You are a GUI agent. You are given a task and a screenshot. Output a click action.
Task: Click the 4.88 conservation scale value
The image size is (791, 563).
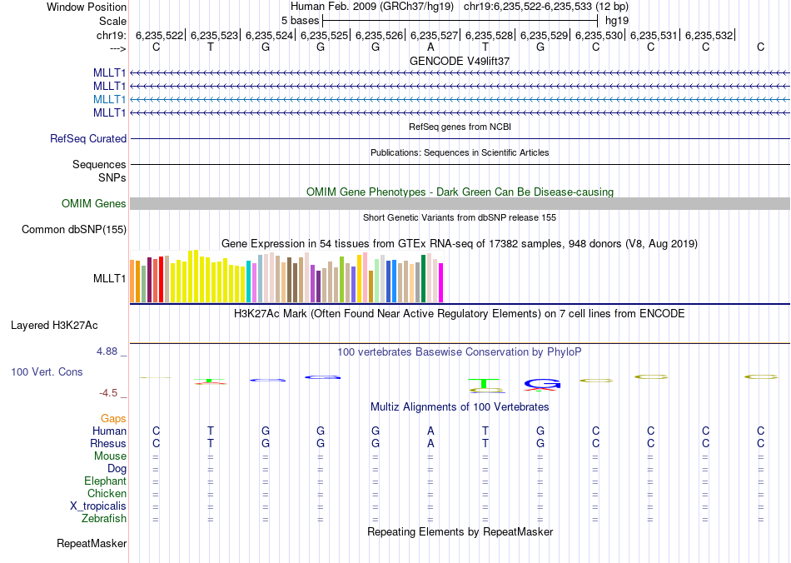107,351
